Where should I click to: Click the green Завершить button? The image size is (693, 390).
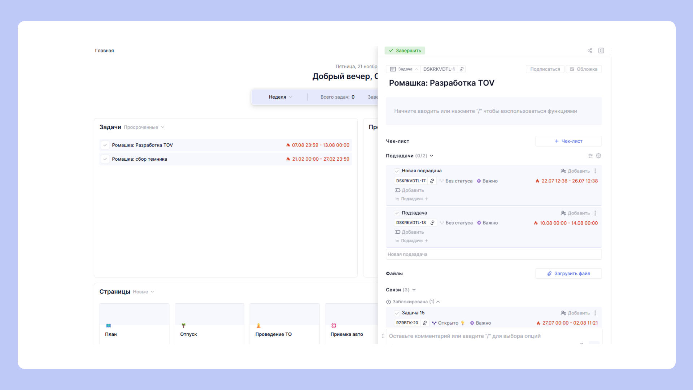click(x=405, y=51)
